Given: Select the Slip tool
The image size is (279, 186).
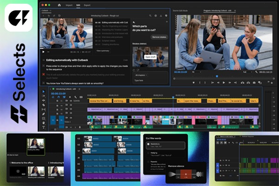Looking at the screenshot, I should (x=44, y=109).
